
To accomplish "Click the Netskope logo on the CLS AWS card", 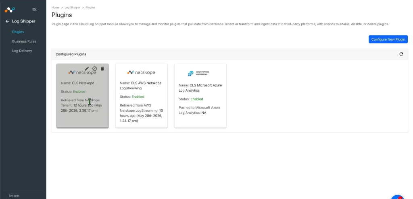I will pos(141,72).
